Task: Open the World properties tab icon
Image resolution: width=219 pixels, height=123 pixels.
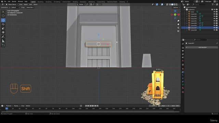Action: click(183, 61)
